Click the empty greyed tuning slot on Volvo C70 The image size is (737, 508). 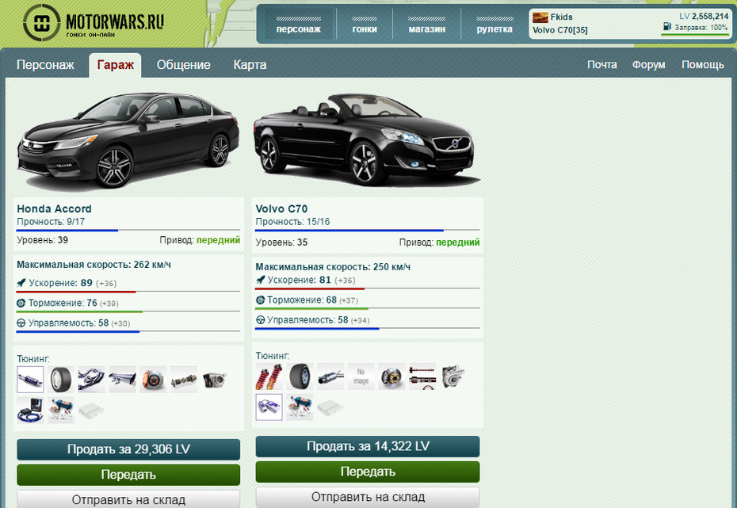330,407
